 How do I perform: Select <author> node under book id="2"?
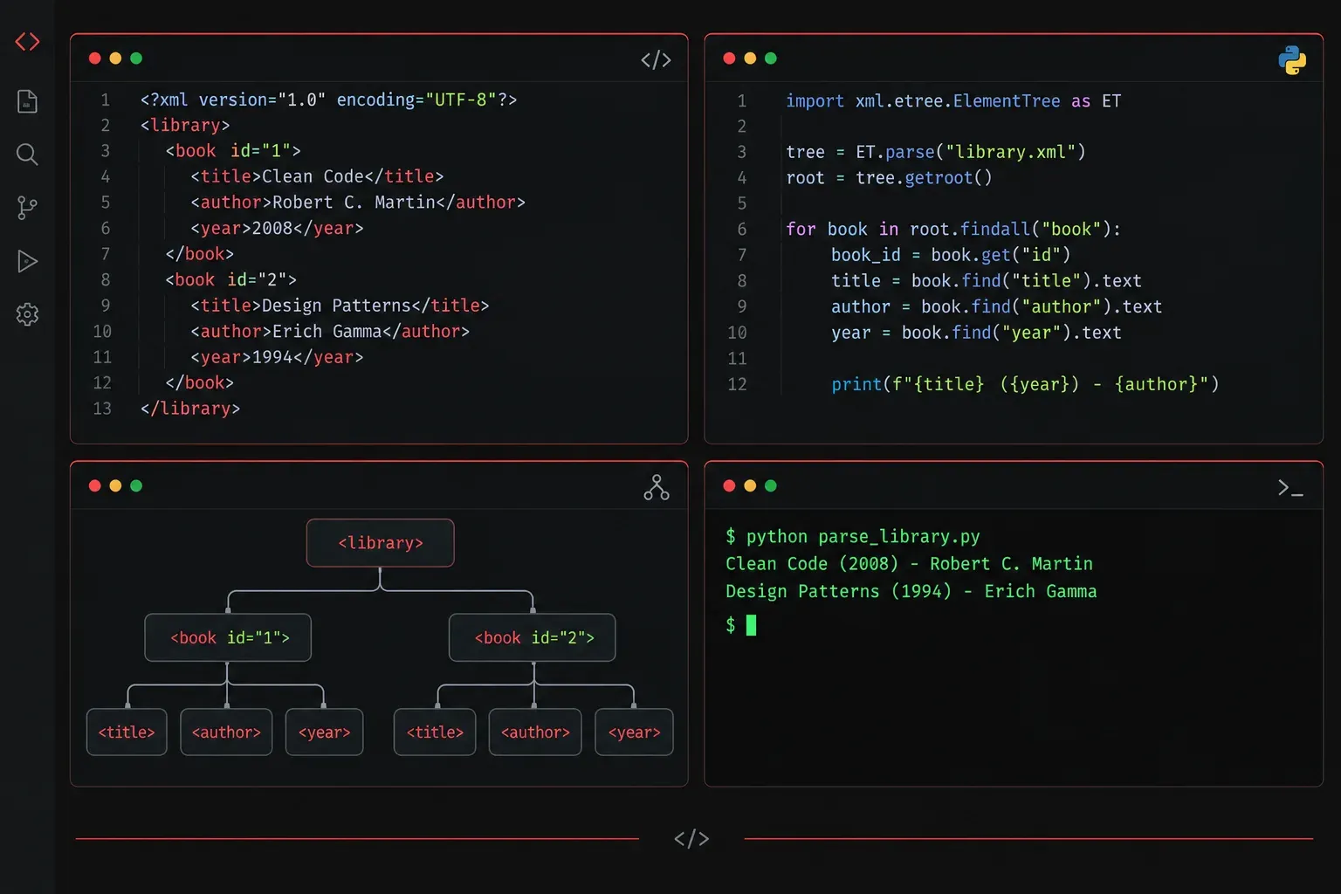[535, 732]
